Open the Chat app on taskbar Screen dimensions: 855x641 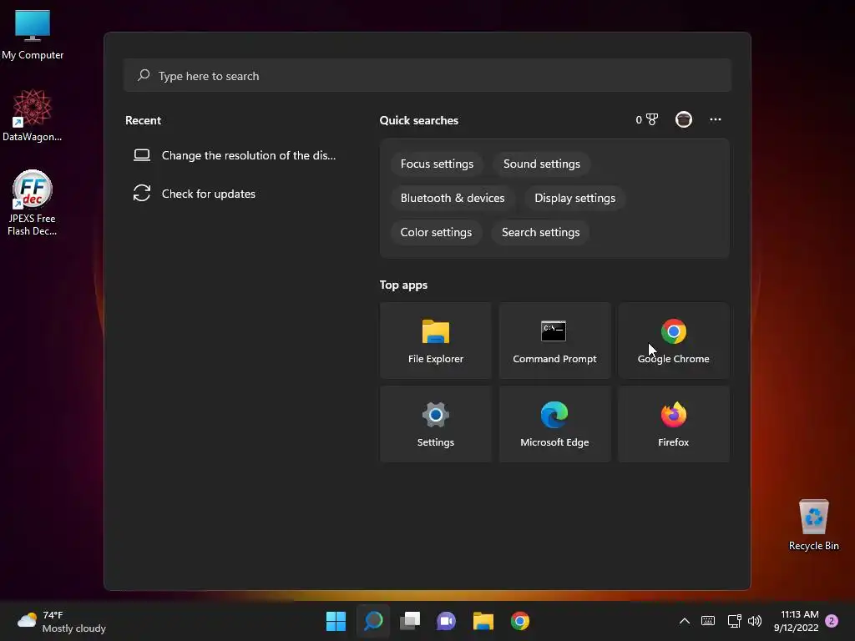click(446, 621)
